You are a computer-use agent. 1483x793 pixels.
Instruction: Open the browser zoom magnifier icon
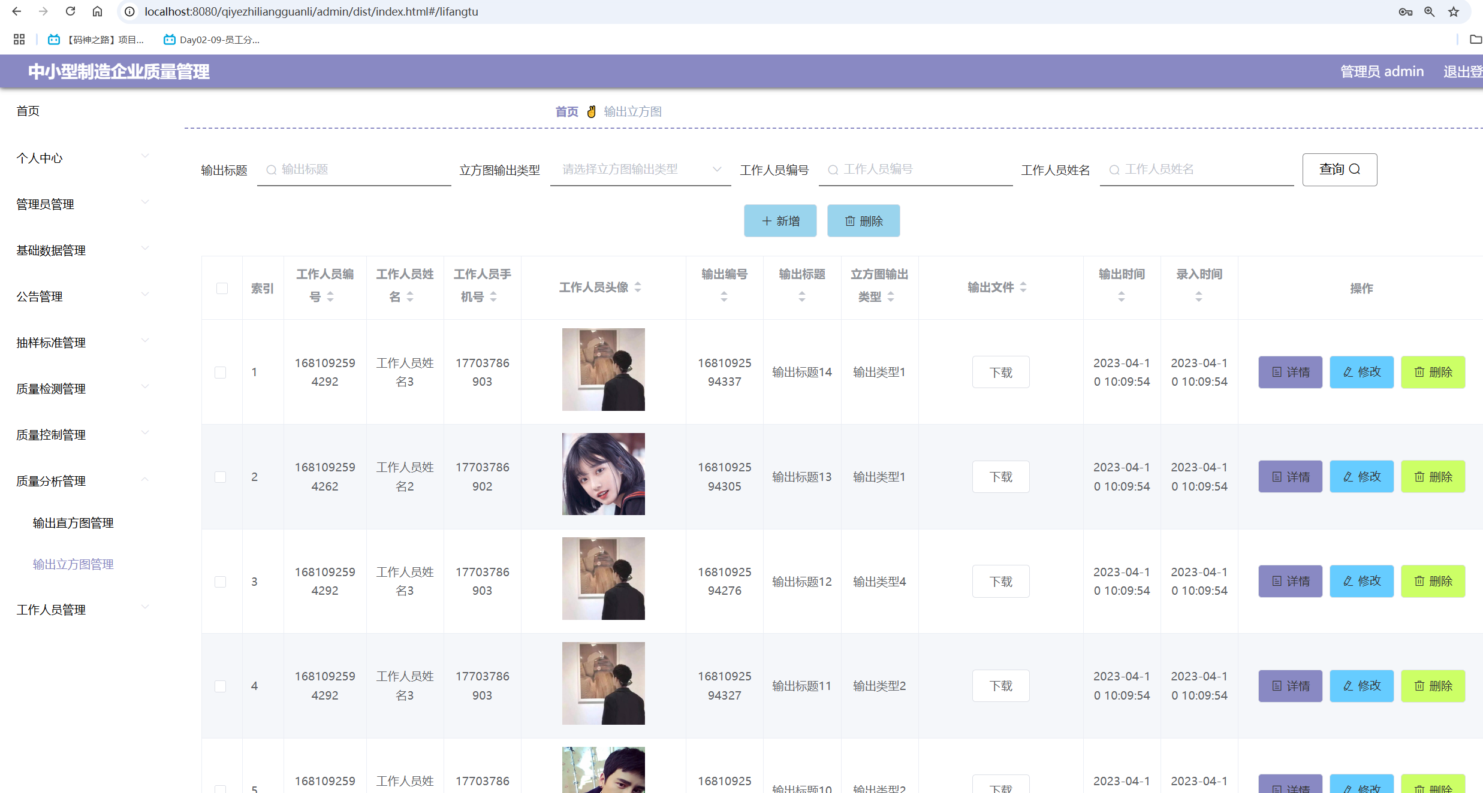(x=1430, y=11)
